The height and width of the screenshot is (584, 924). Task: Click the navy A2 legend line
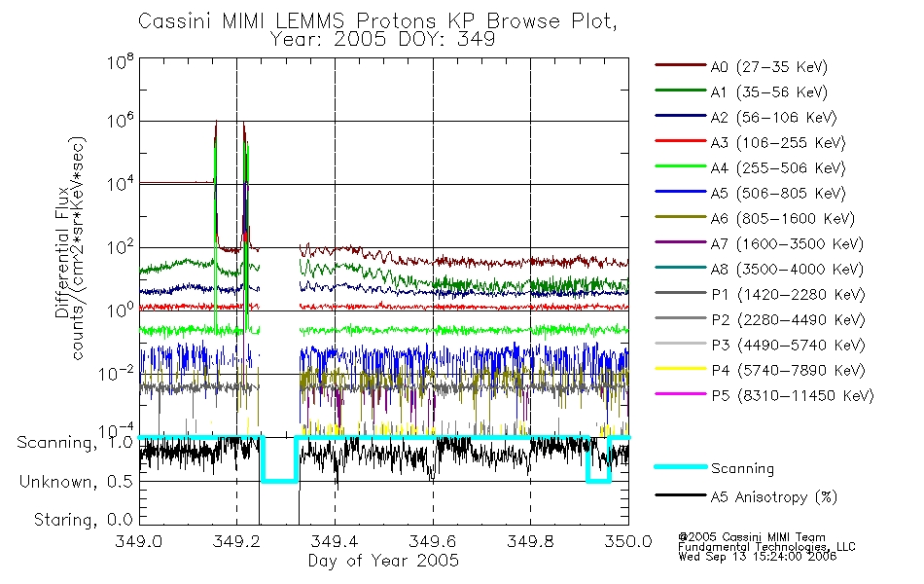tap(680, 116)
